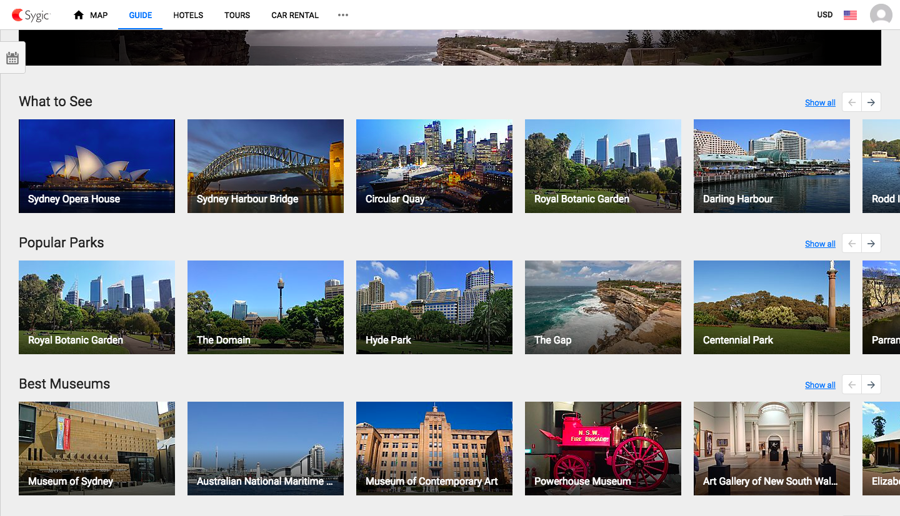Viewport: 900px width, 516px height.
Task: Open the Centennial Park card
Action: pyautogui.click(x=772, y=307)
